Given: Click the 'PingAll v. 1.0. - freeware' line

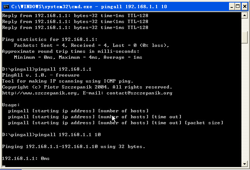Looking at the screenshot, I should point(36,75).
